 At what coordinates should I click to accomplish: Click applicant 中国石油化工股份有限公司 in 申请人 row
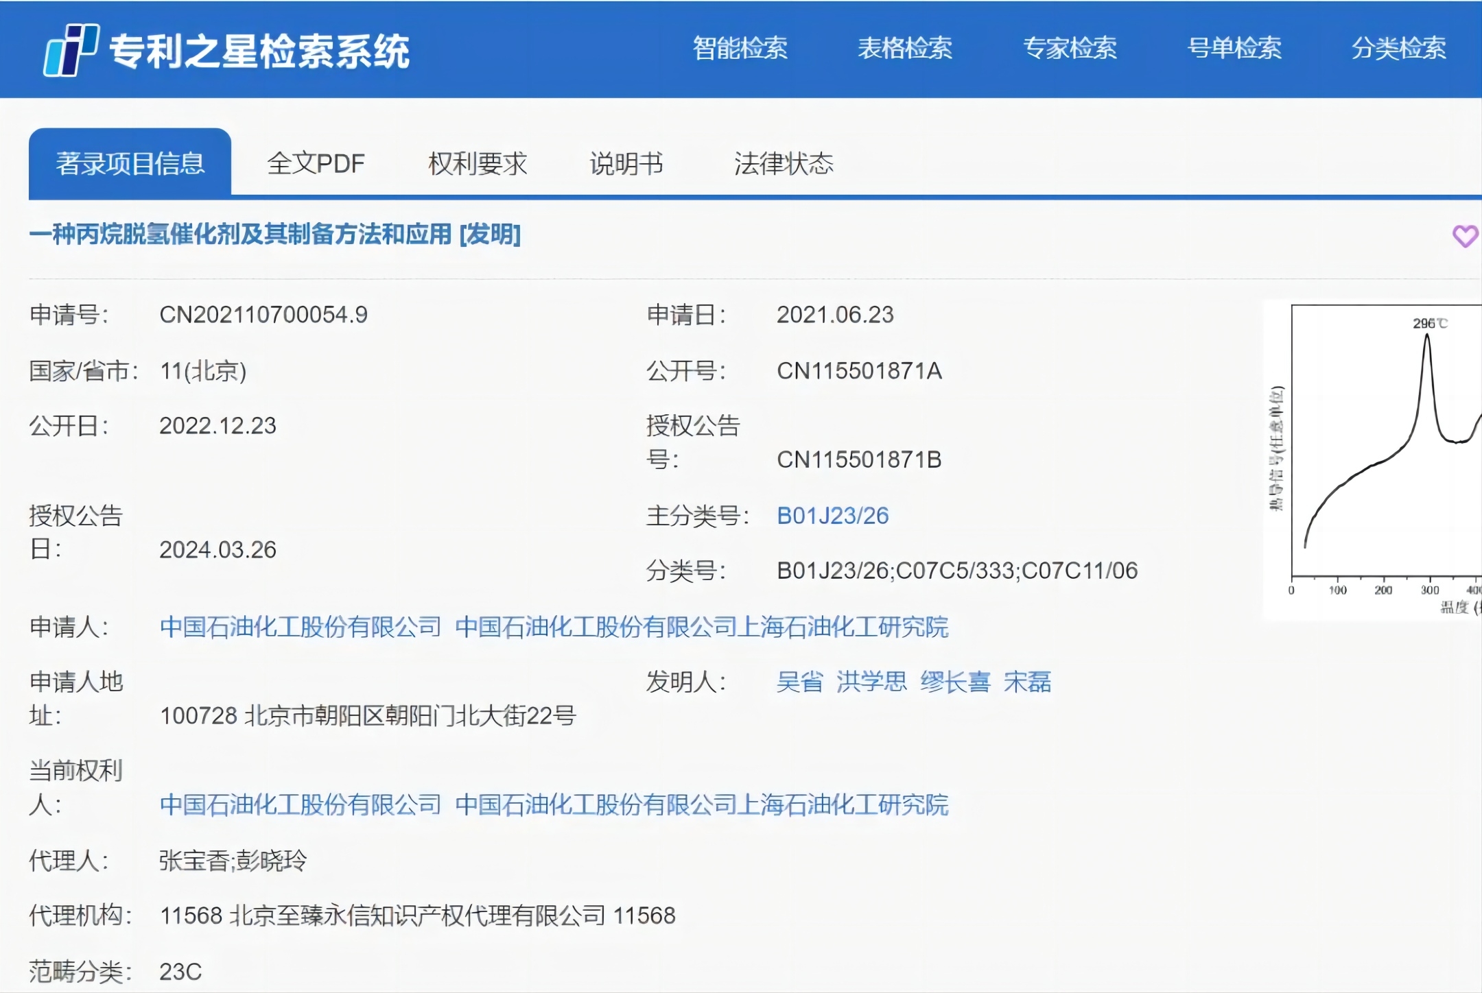pos(301,626)
